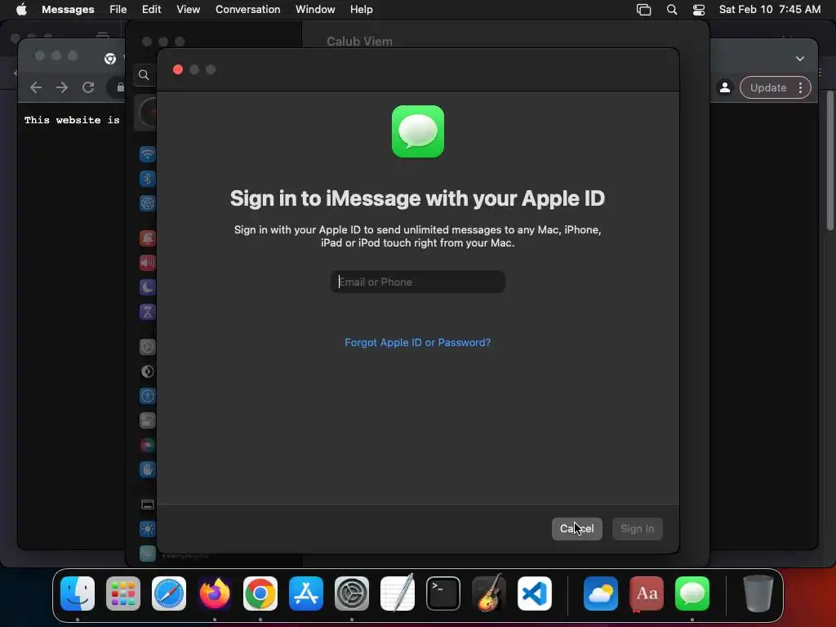Open Desktop & Dock icon in System Settings sidebar
Viewport: 836px width, 627px height.
point(148,505)
